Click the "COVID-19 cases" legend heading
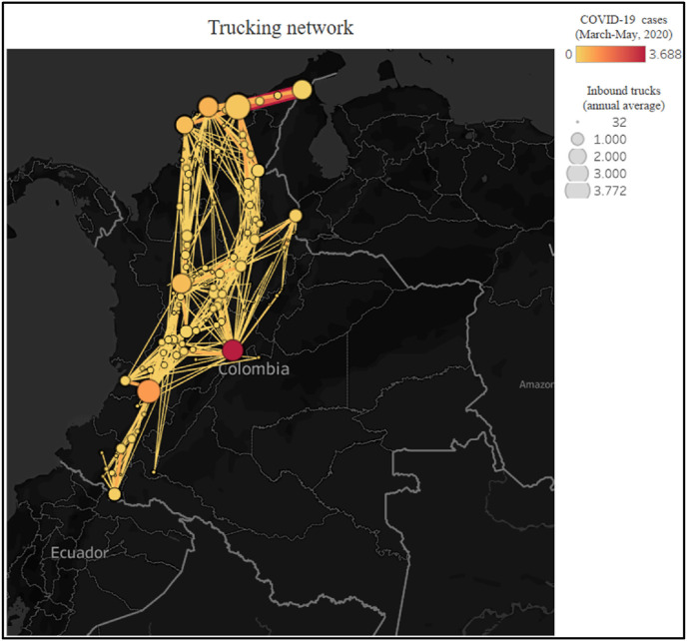Viewport: 687px width, 641px height. click(623, 20)
